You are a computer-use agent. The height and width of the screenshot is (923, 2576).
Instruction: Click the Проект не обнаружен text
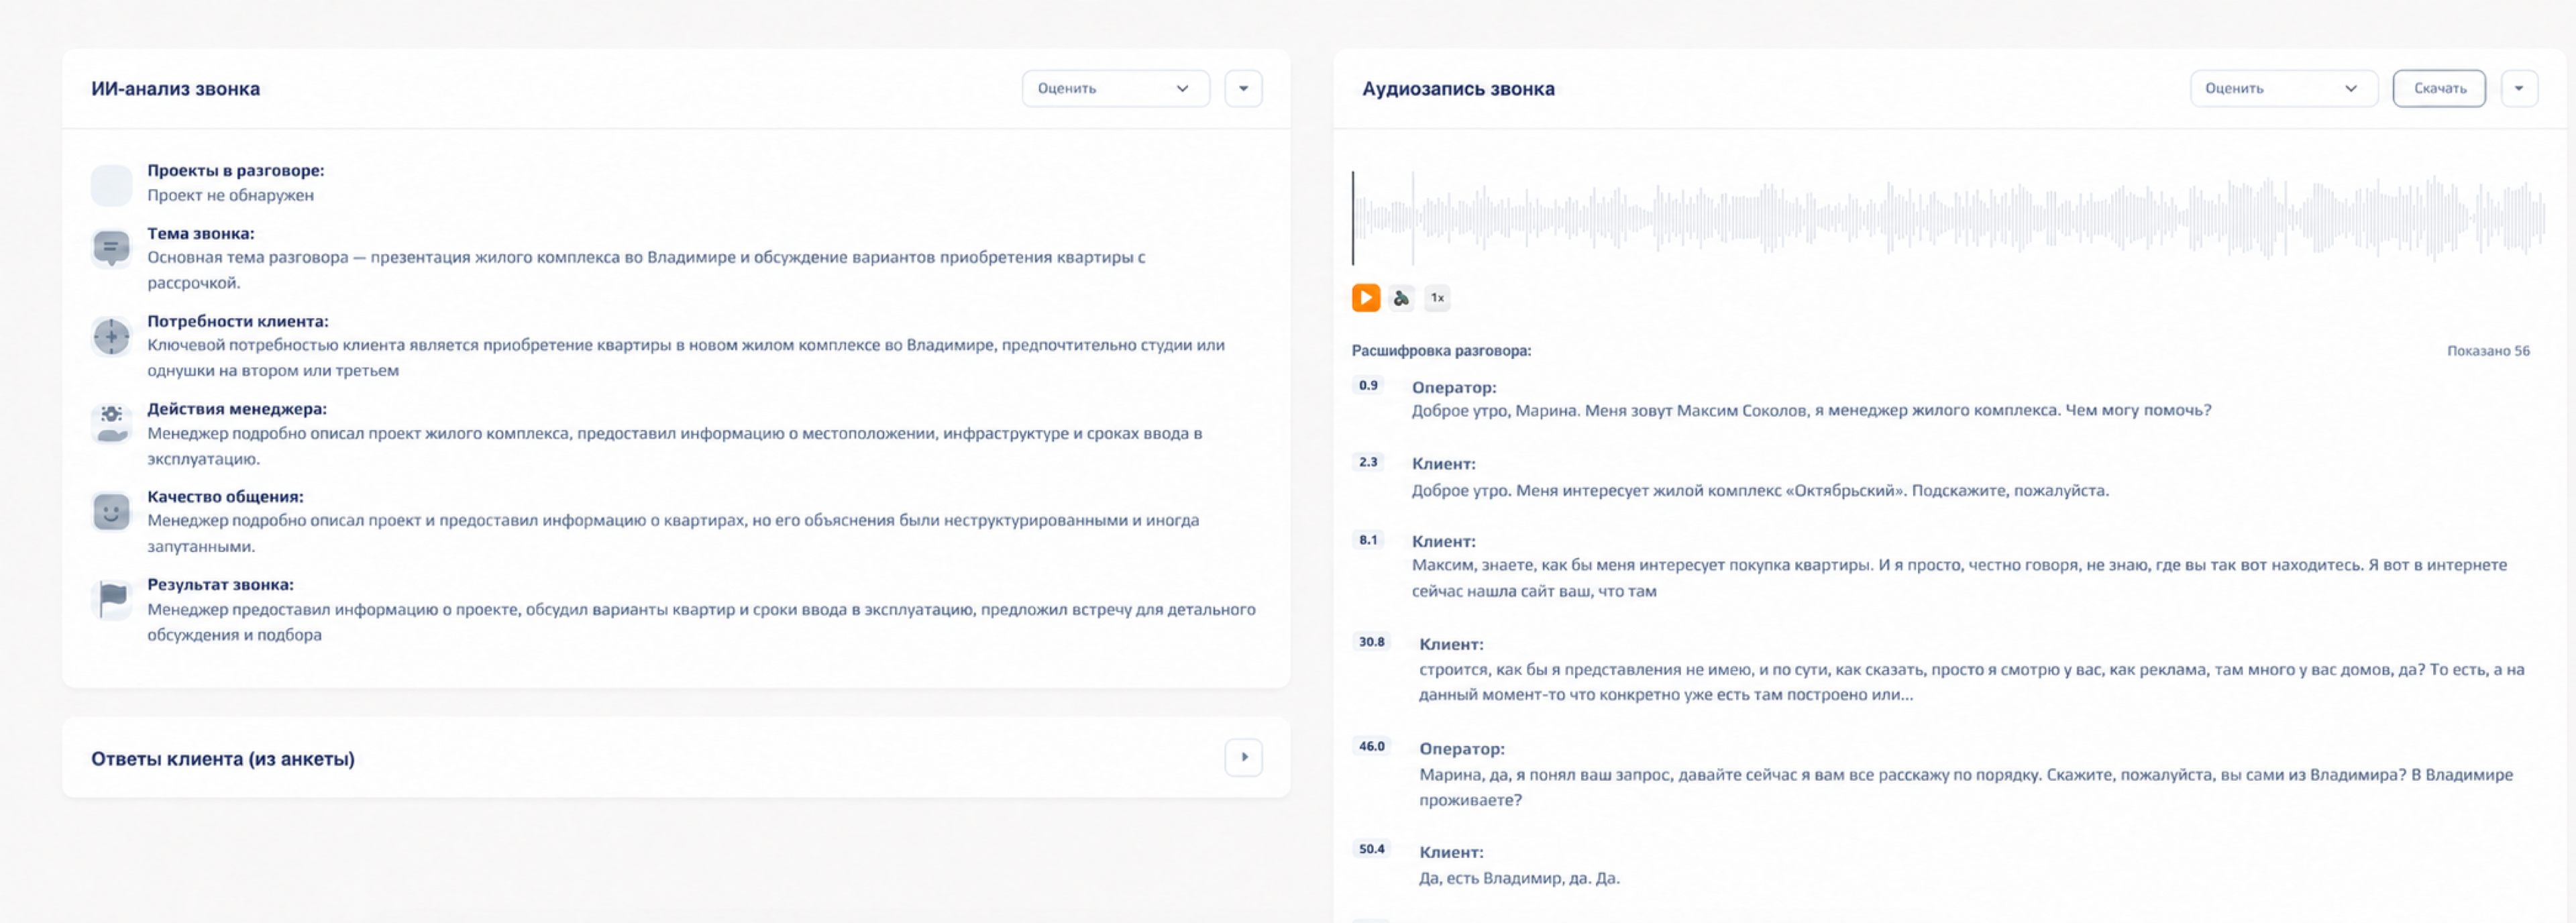[x=231, y=196]
